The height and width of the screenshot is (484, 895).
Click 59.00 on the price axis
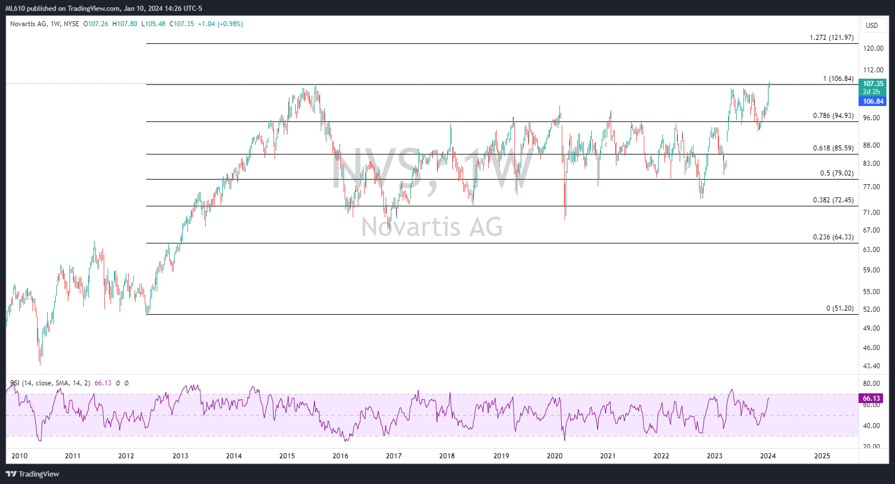[x=872, y=270]
